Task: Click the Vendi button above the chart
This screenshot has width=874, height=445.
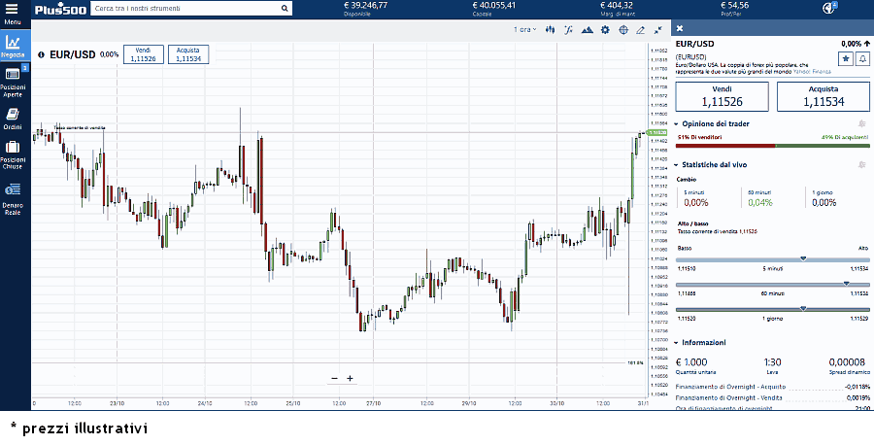Action: (143, 54)
